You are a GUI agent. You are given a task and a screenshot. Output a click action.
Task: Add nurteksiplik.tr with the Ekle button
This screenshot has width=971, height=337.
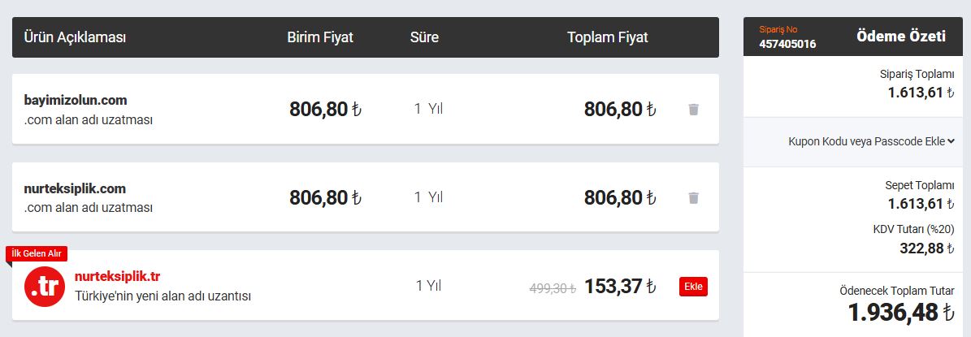(x=694, y=287)
